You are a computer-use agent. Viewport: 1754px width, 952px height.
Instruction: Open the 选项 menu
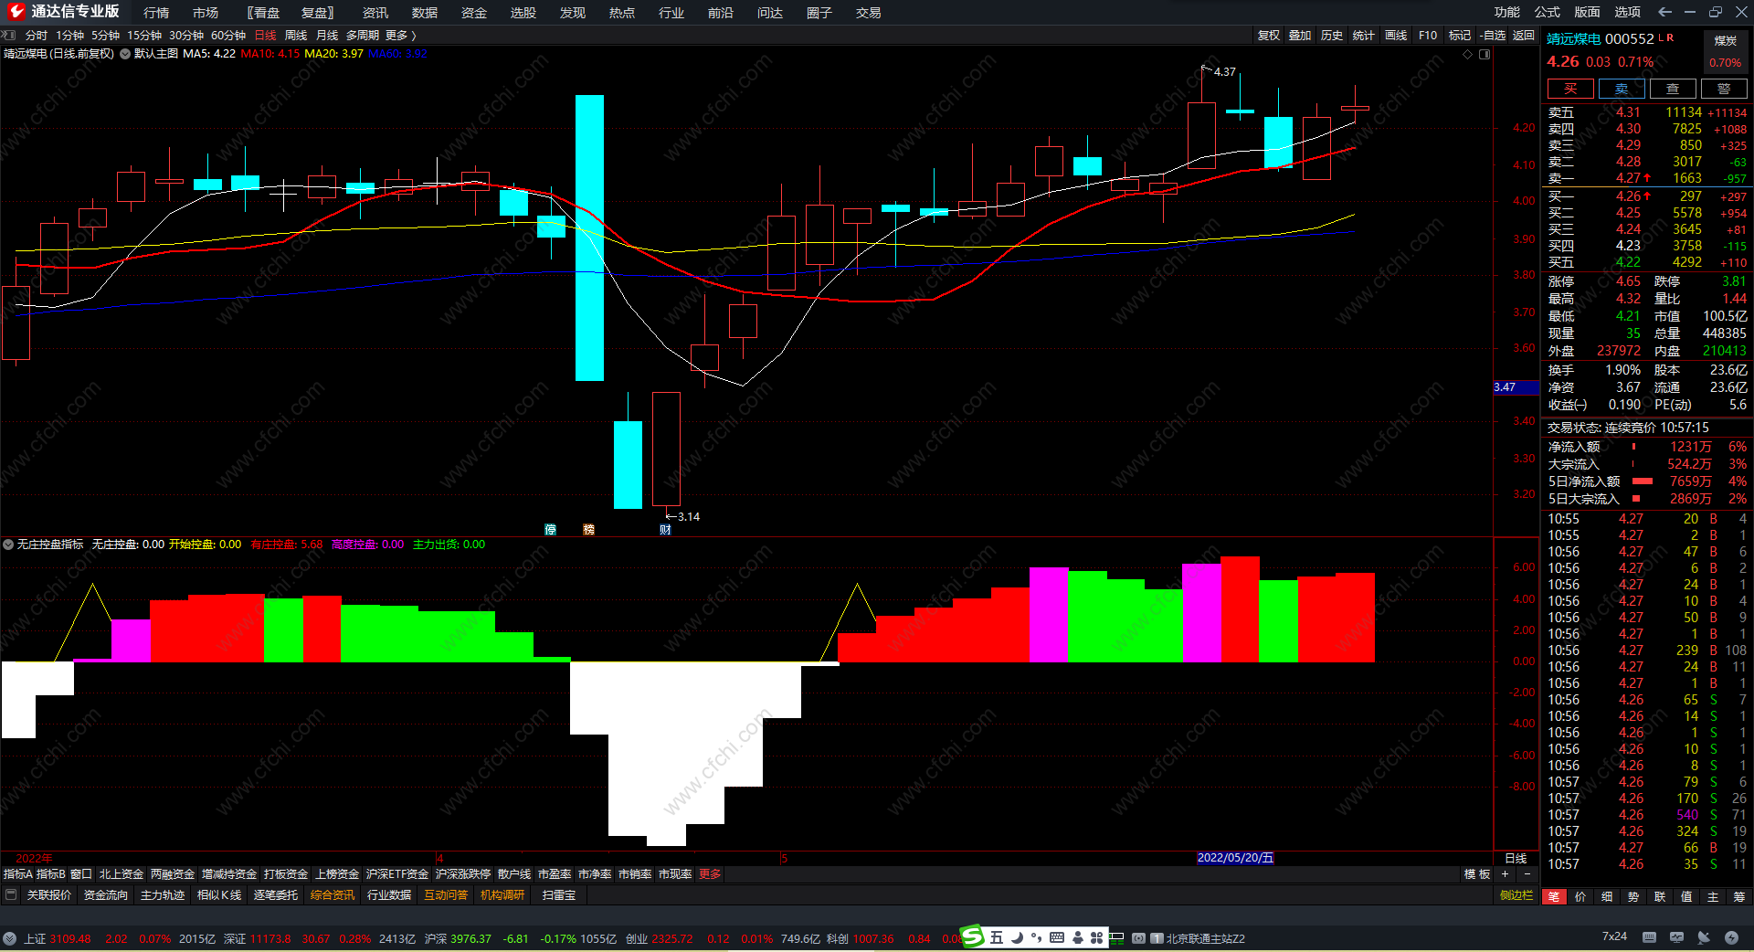[x=1628, y=12]
